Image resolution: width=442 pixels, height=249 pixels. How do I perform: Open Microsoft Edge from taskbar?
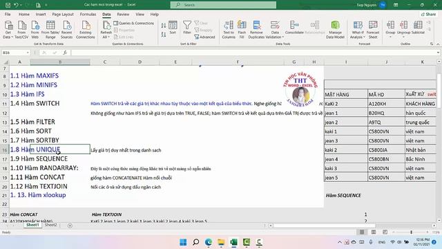click(x=209, y=242)
